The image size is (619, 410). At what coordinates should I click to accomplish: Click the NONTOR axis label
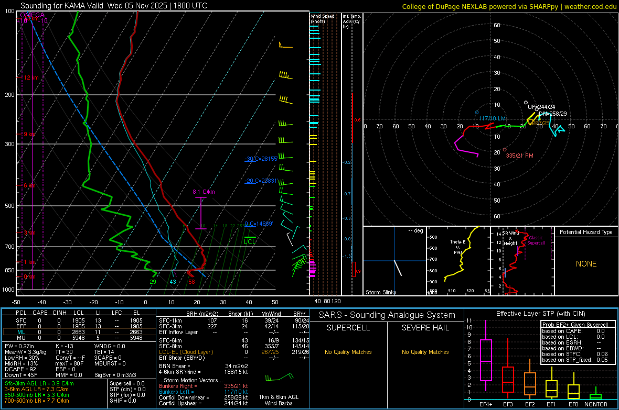596,404
